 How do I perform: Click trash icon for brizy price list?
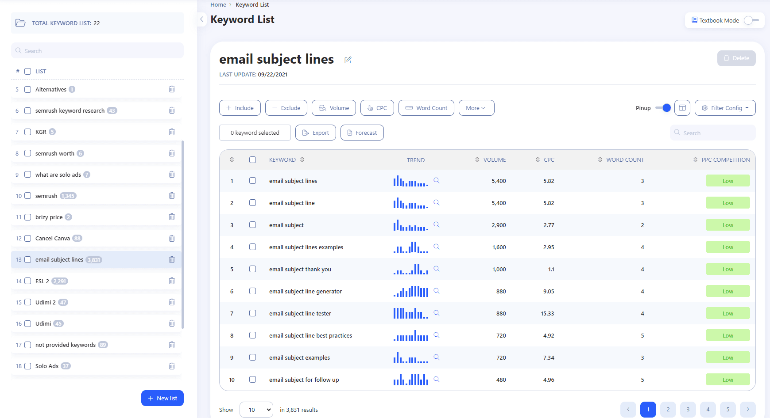(x=172, y=217)
